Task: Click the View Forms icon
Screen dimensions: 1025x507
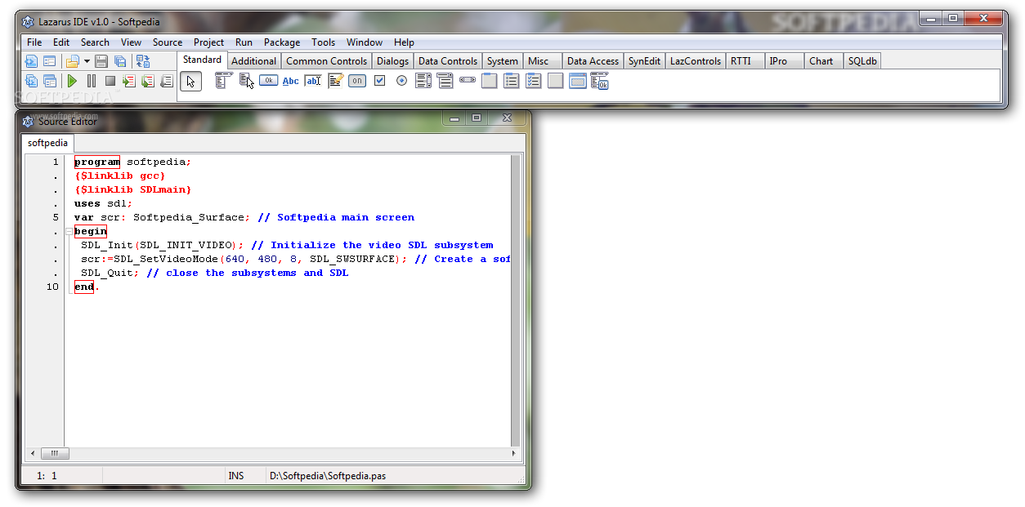Action: (50, 81)
